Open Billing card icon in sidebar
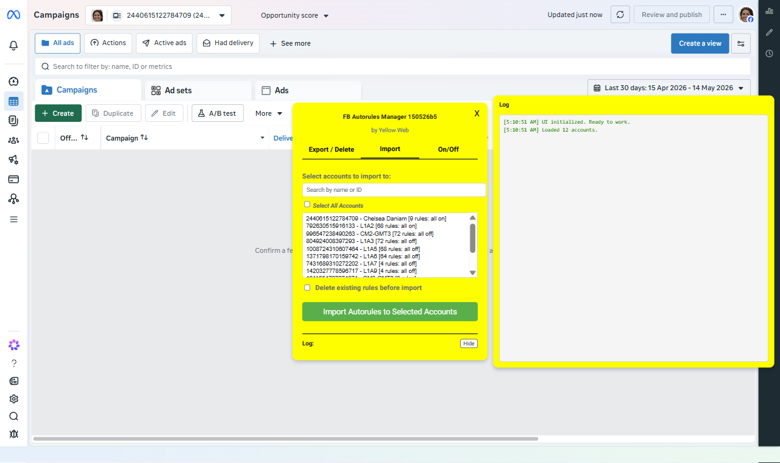The image size is (780, 463). point(13,179)
